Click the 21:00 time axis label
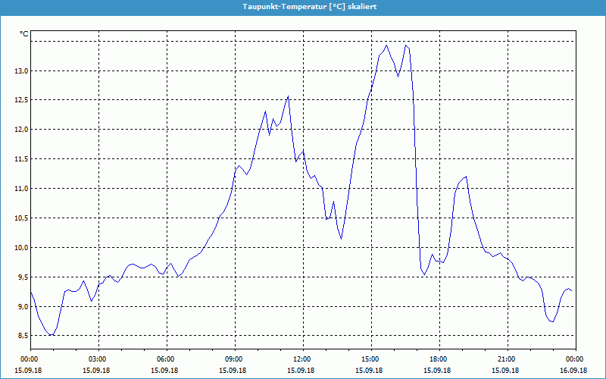 click(506, 359)
